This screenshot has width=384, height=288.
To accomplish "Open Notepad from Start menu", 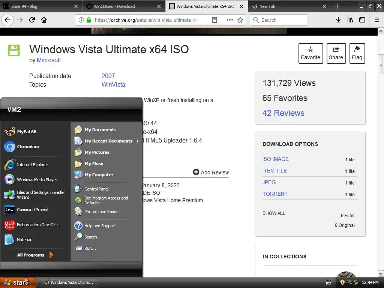I will [18, 240].
